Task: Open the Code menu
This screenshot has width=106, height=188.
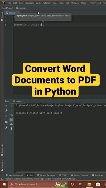Action: tap(38, 3)
